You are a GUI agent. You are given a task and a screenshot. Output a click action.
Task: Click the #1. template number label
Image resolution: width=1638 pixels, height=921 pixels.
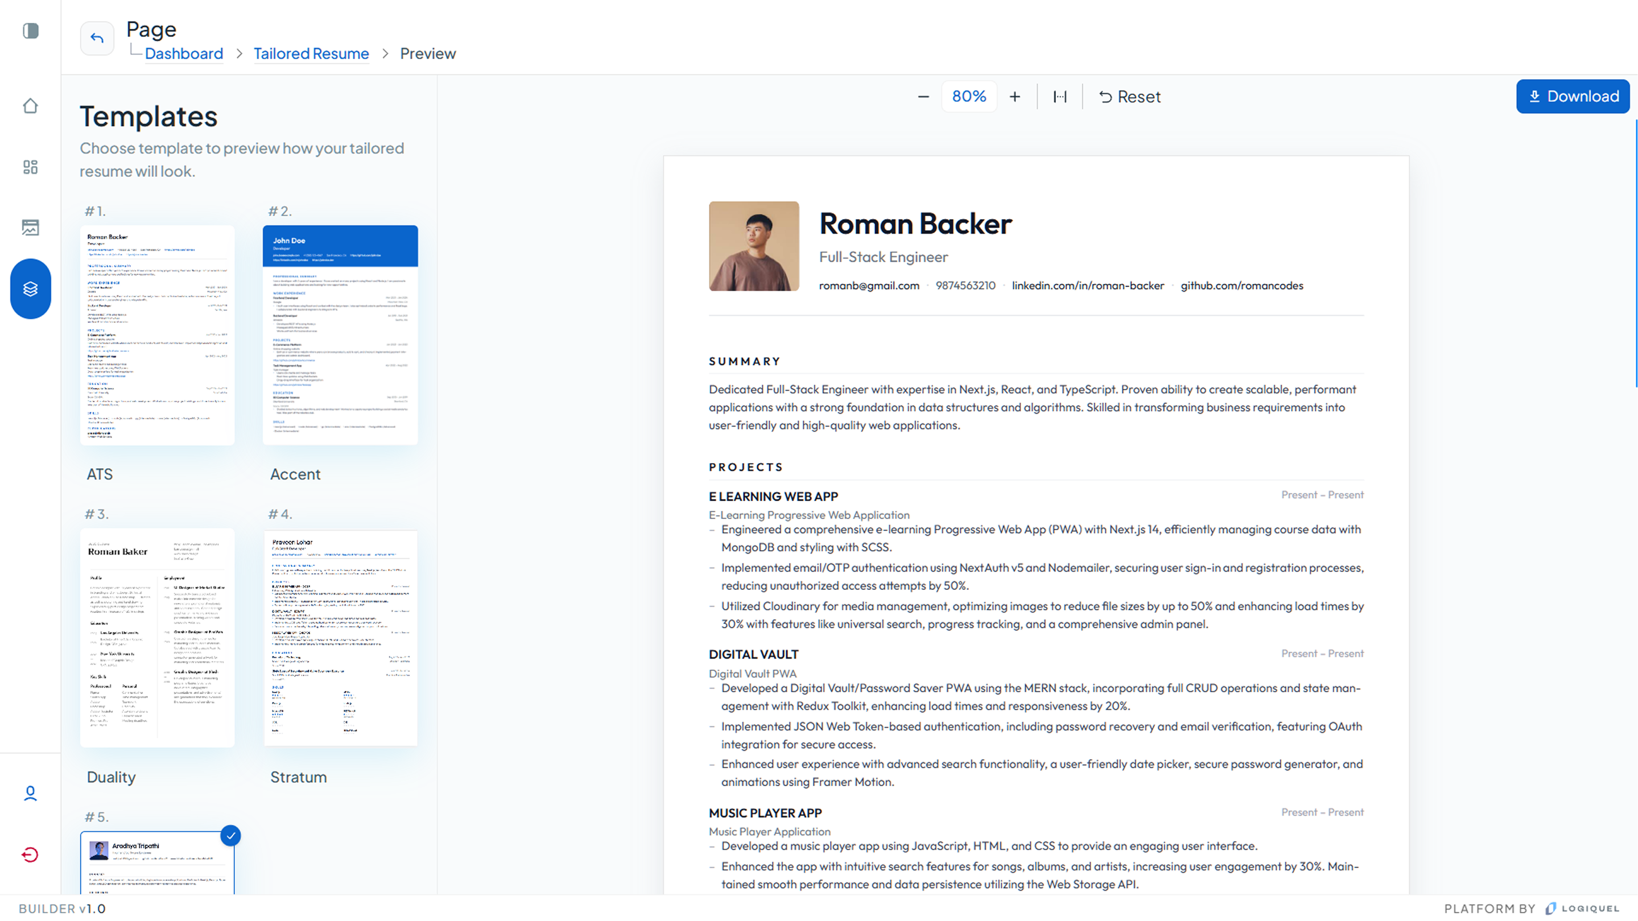[96, 211]
